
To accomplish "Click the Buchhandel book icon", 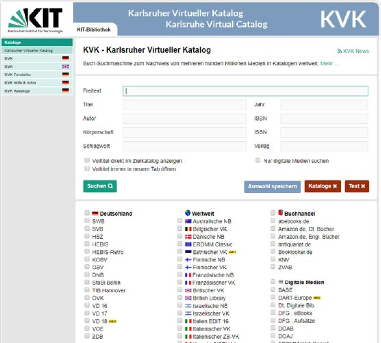I will click(x=280, y=213).
